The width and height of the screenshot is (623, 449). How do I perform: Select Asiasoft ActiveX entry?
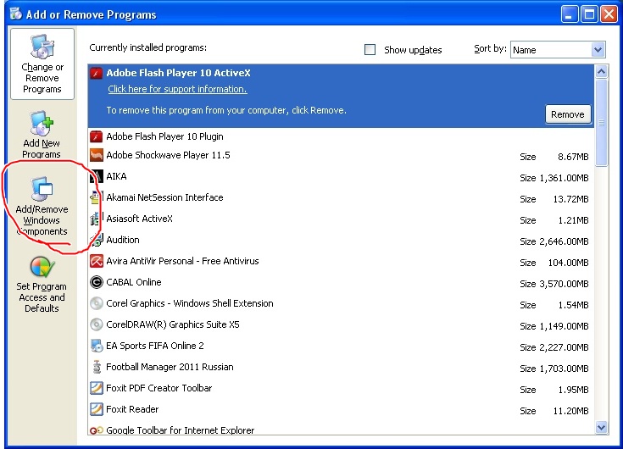pyautogui.click(x=341, y=219)
